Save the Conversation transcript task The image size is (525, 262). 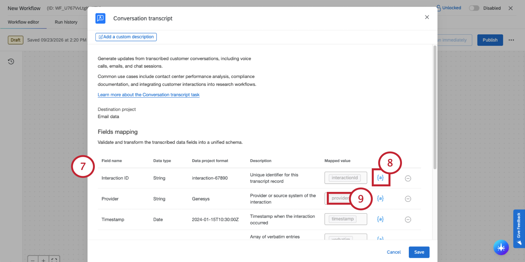[x=419, y=252]
